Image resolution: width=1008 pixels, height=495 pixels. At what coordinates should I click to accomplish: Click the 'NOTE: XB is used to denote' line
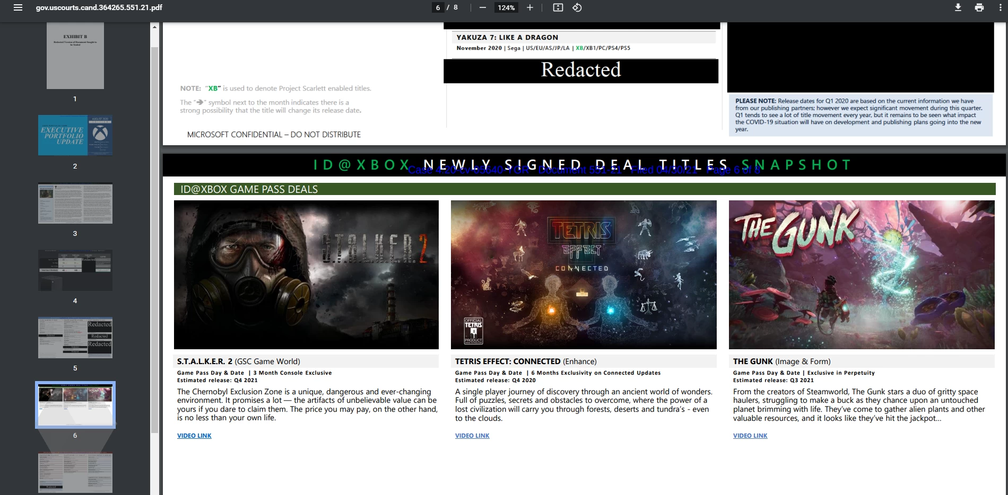click(276, 89)
